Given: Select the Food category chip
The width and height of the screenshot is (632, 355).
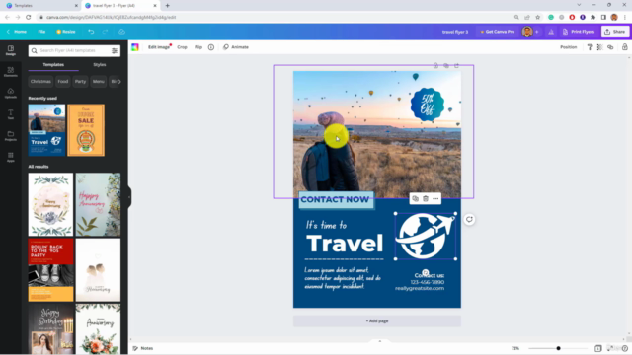Looking at the screenshot, I should pos(63,81).
